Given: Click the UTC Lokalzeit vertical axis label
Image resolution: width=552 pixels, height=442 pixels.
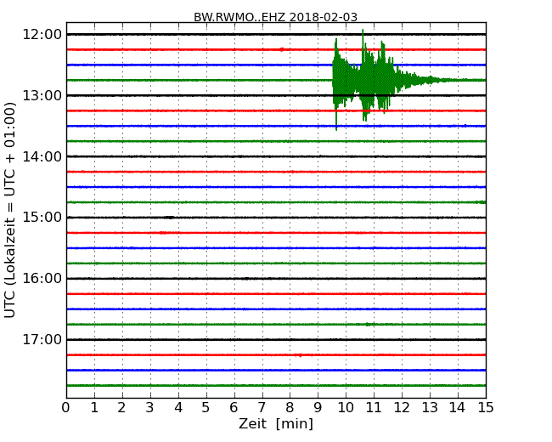Looking at the screenshot, I should click(x=10, y=210).
